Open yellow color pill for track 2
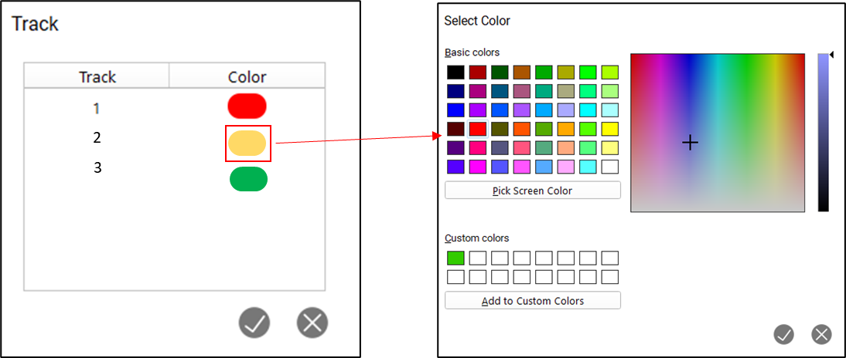Image resolution: width=846 pixels, height=358 pixels. (x=247, y=143)
